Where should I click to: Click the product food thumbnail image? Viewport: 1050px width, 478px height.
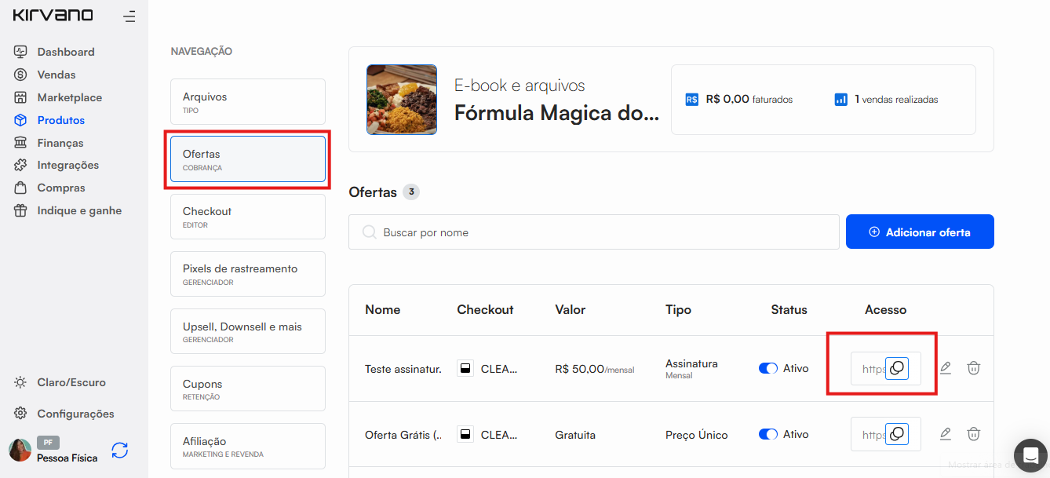pos(402,100)
